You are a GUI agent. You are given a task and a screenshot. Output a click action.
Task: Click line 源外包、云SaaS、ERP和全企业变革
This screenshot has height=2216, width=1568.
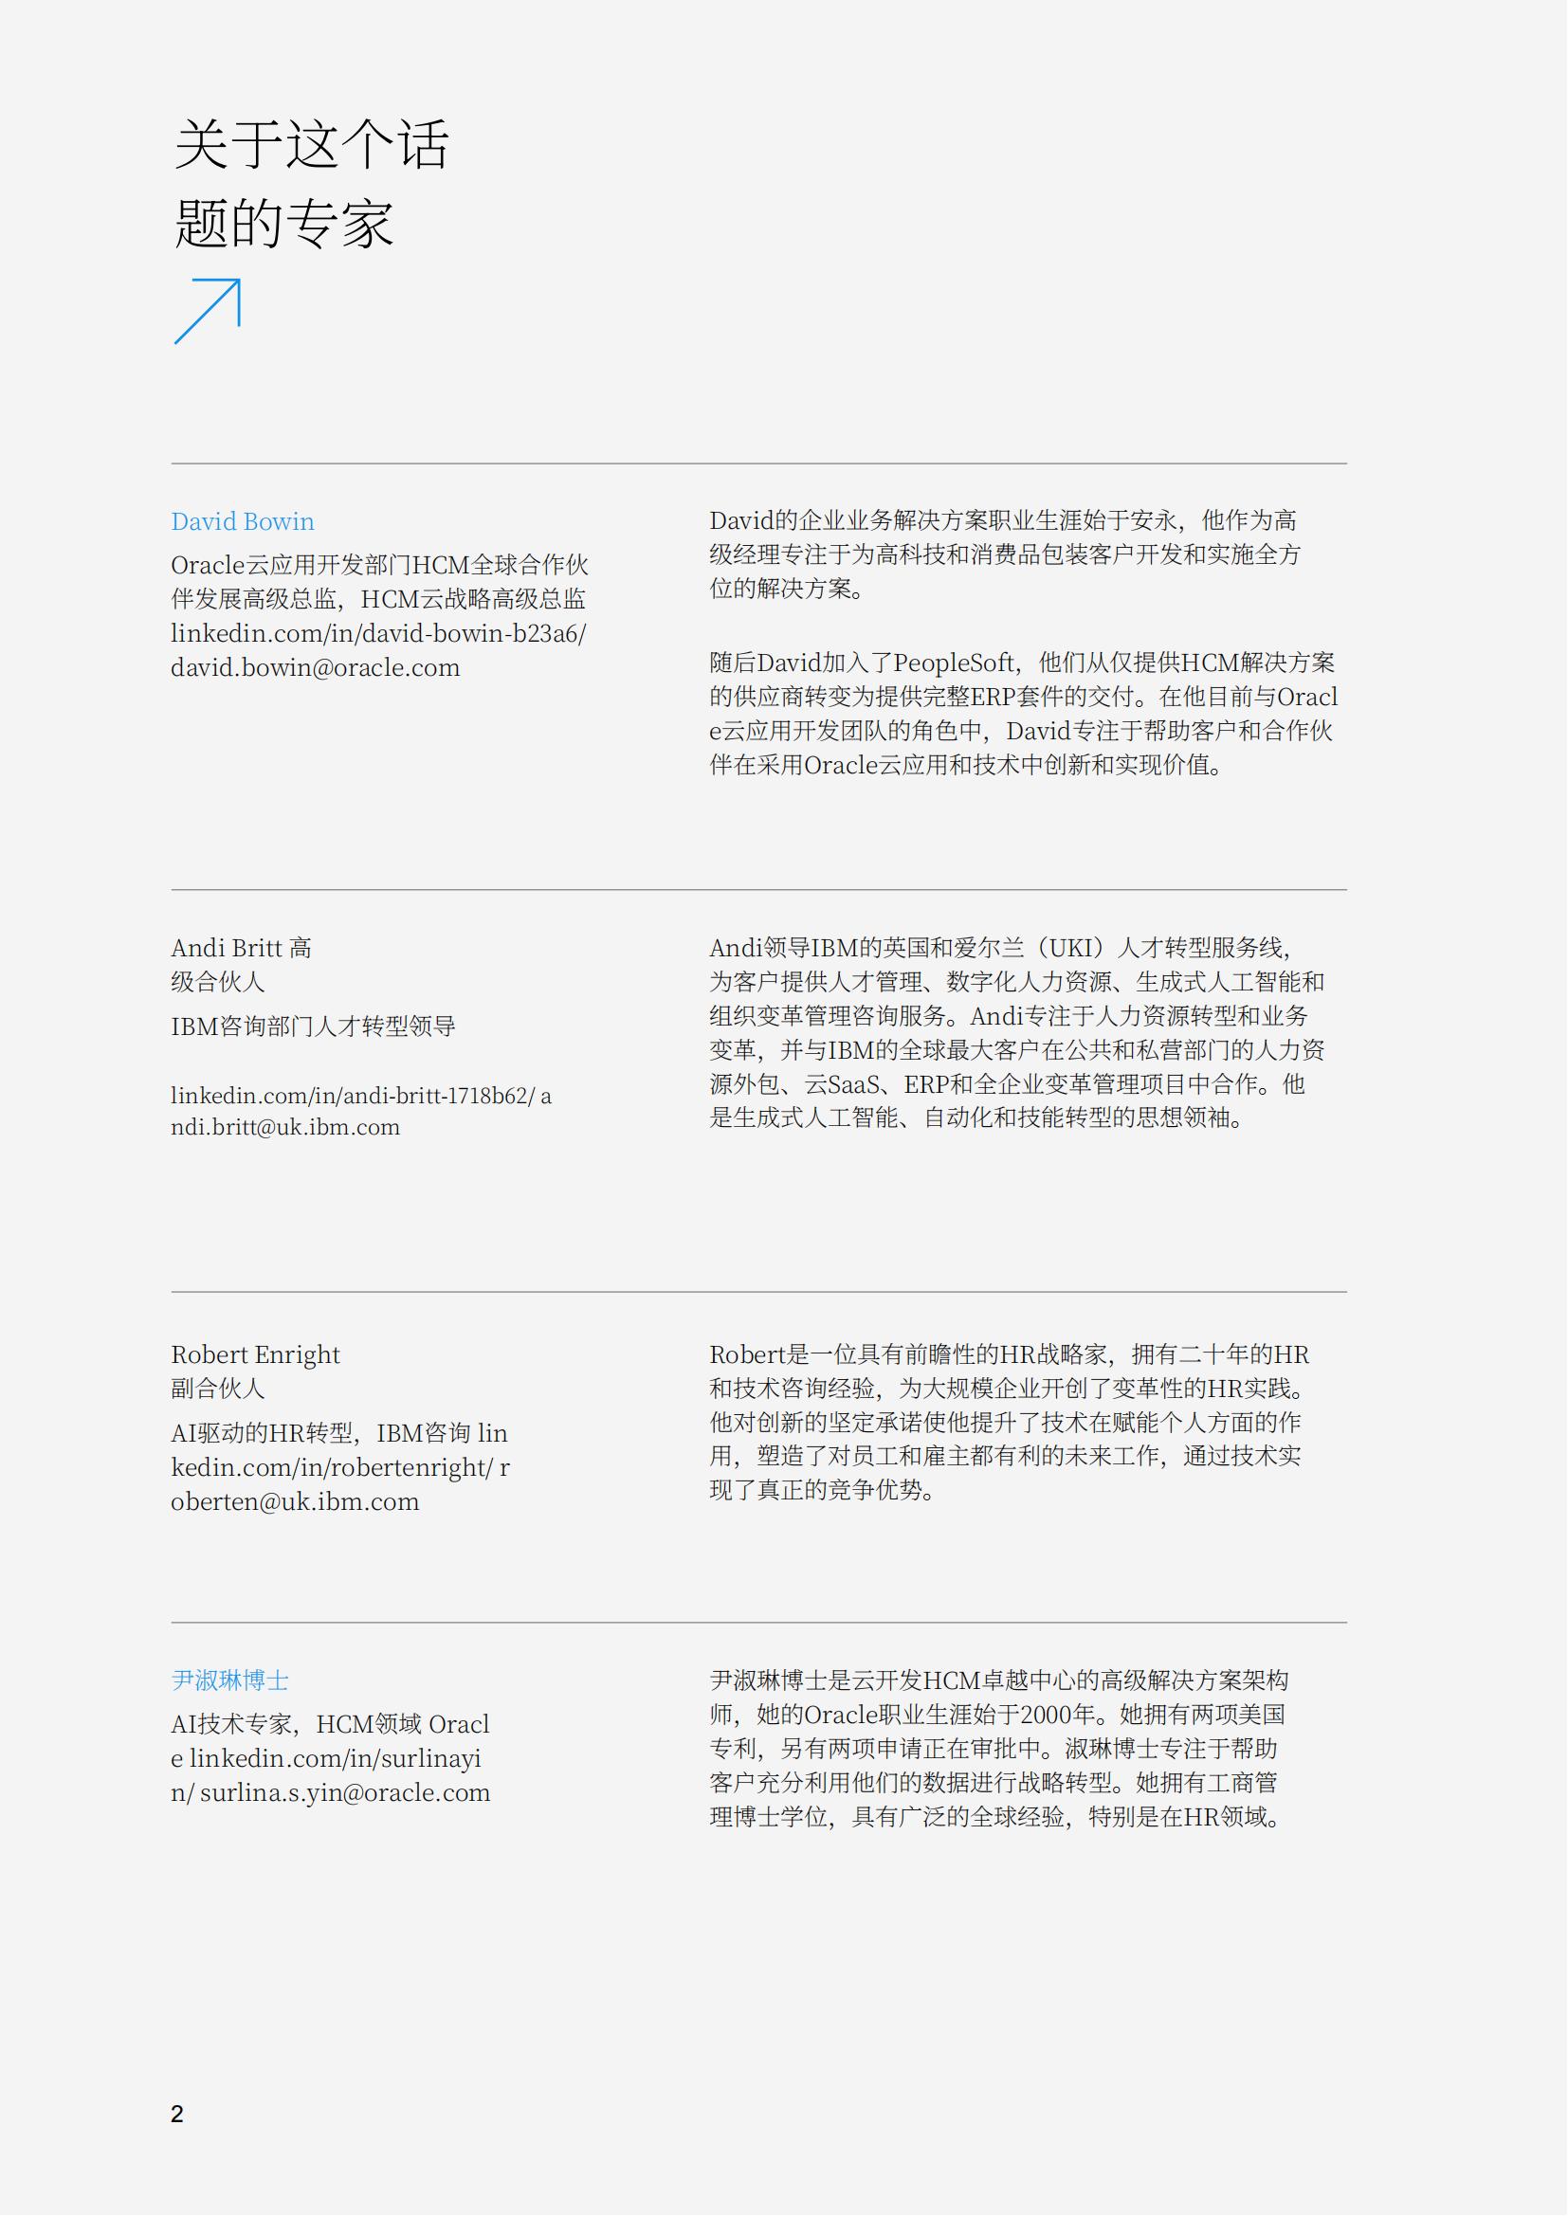(1007, 1084)
